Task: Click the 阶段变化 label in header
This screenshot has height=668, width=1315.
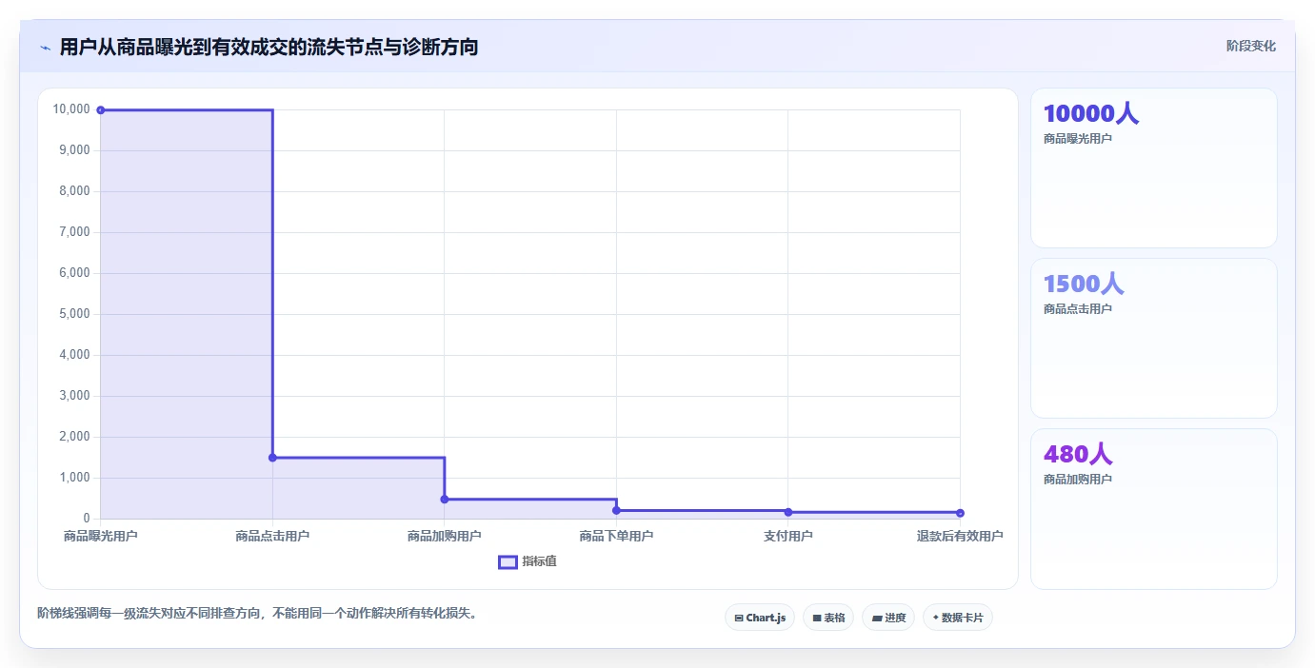Action: pyautogui.click(x=1251, y=46)
